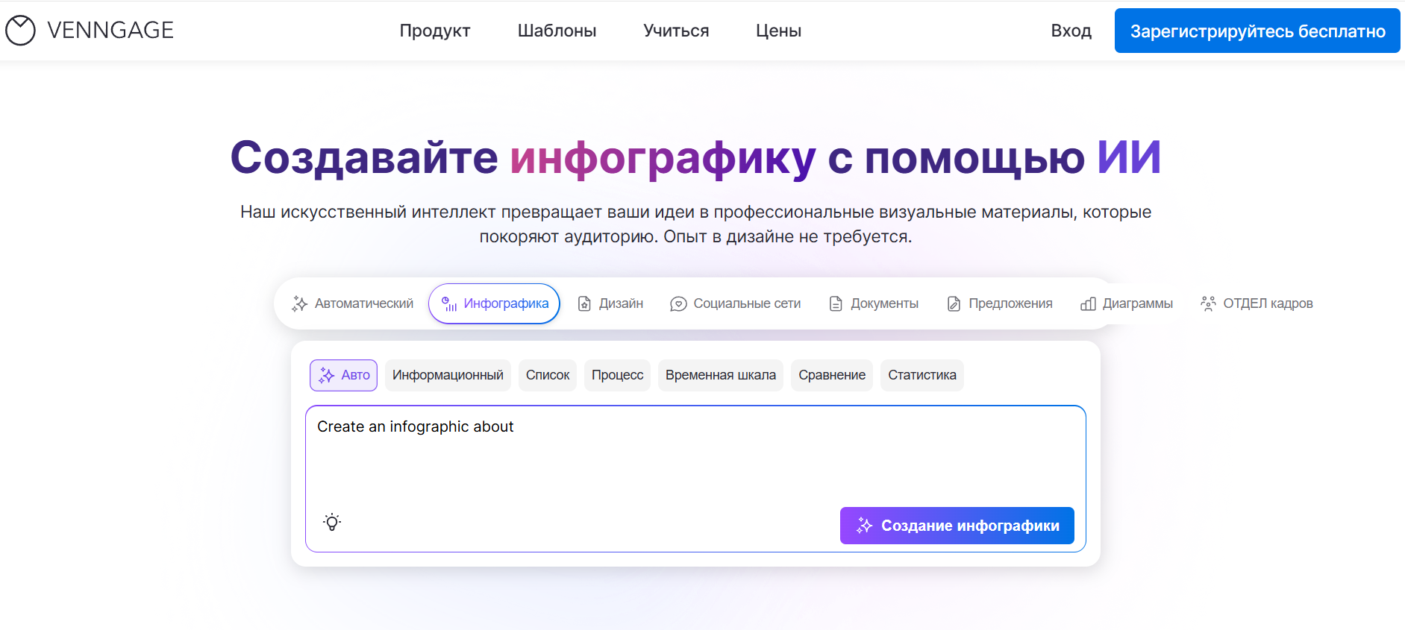Screen dimensions: 1405x630
Task: Click the Социальные сети chat bubble icon
Action: click(x=678, y=304)
